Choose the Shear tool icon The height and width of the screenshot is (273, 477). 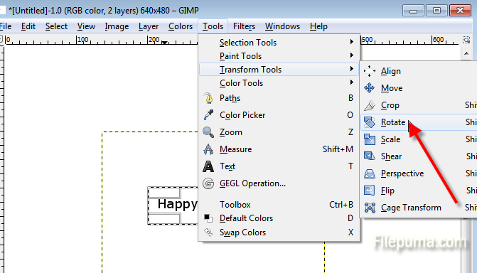pos(370,156)
